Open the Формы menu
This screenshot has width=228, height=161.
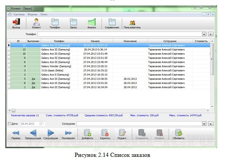(32, 14)
